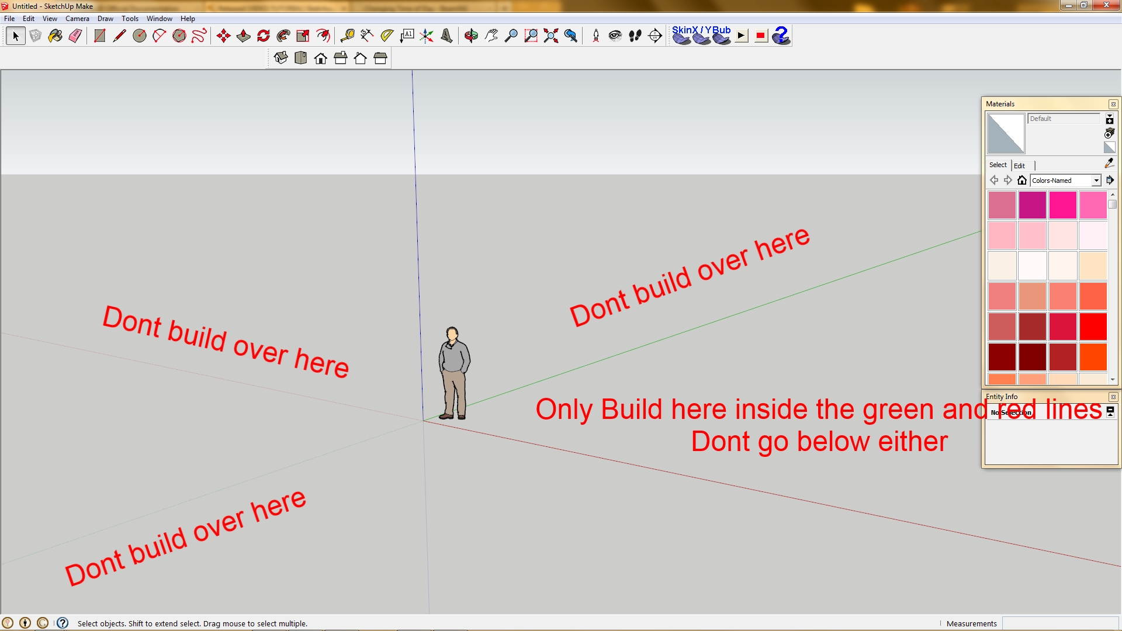The image size is (1122, 631).
Task: Toggle the secondary selection pane in Materials
Action: coord(1109,119)
